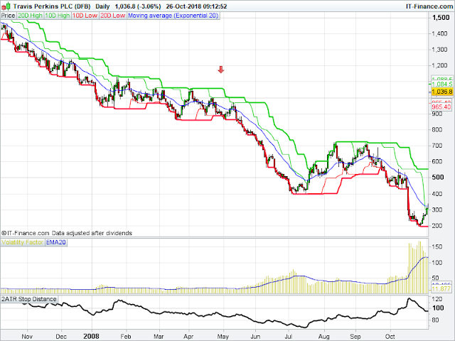Select the Moving average (Exponential 20) label
The width and height of the screenshot is (455, 341).
click(173, 16)
